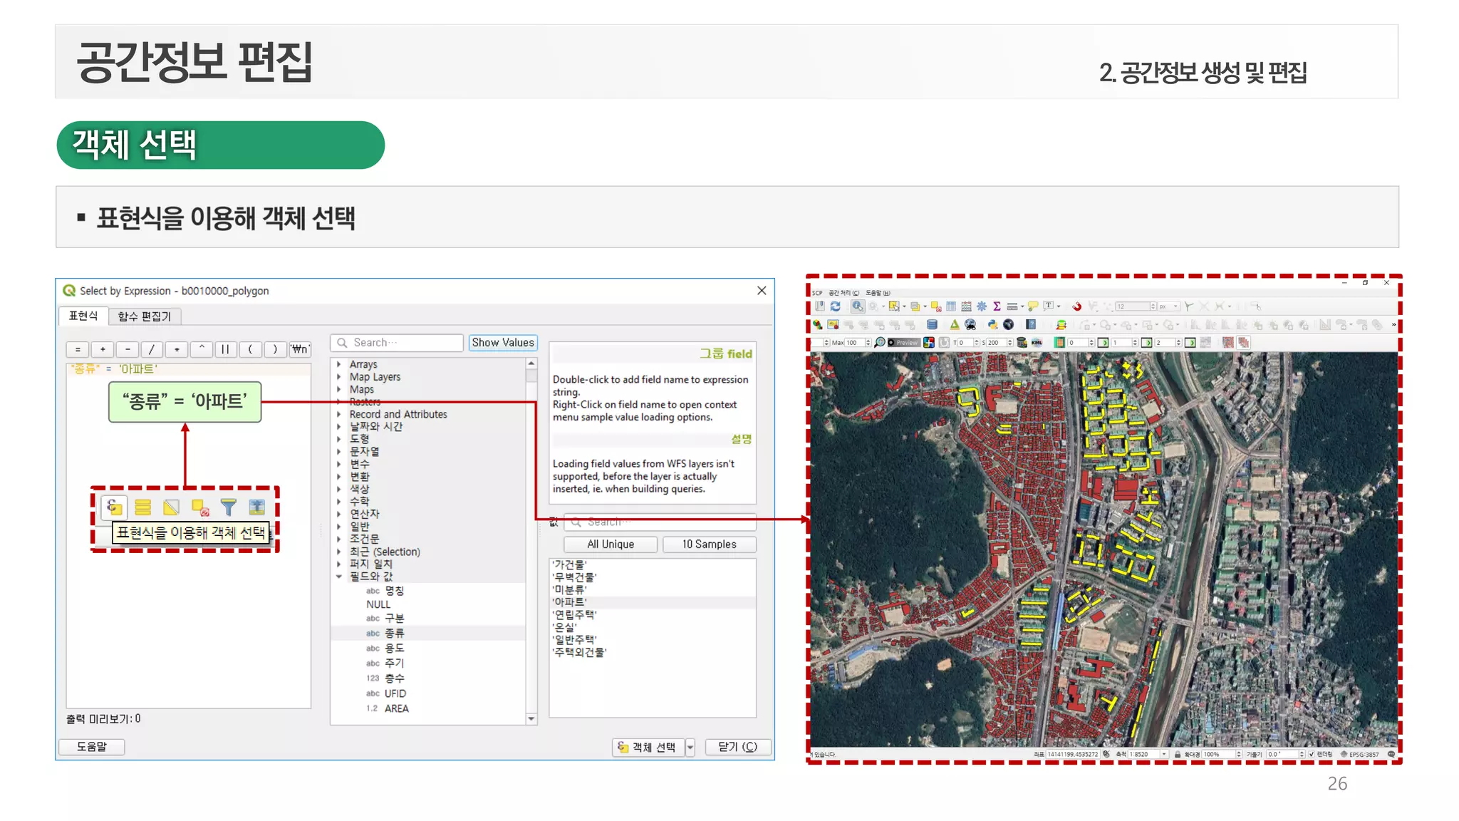Click the Invert Selection icon
The image size is (1459, 821).
click(171, 507)
